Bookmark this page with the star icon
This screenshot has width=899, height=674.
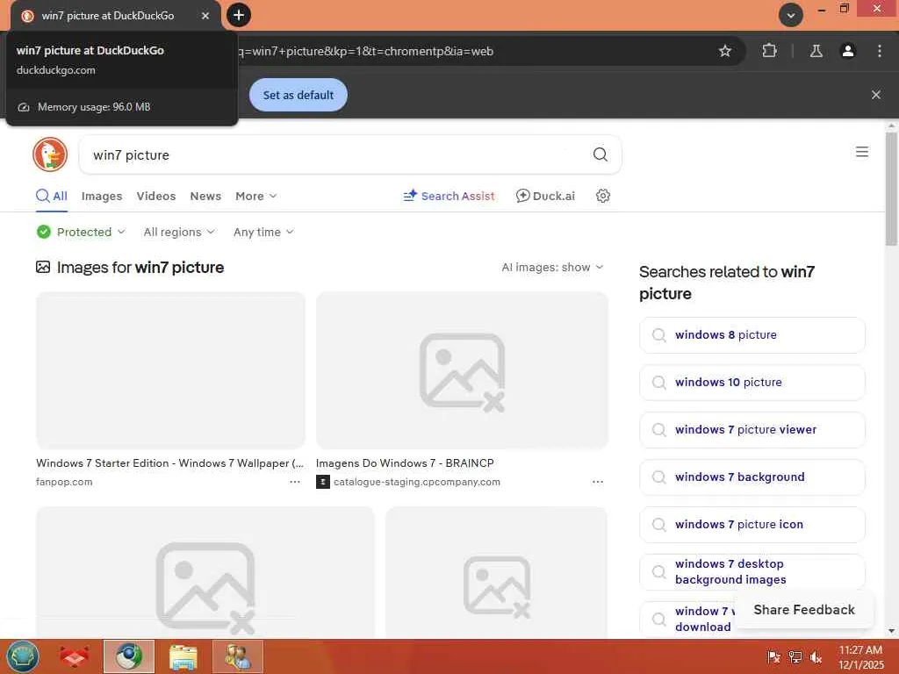(724, 51)
